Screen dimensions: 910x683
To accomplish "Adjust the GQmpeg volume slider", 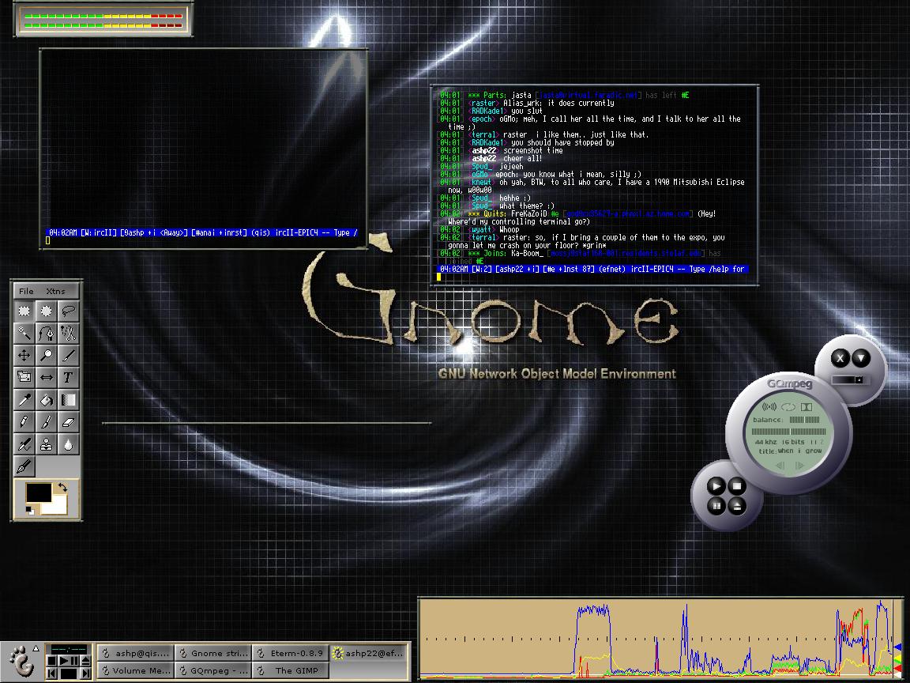I will [x=851, y=379].
